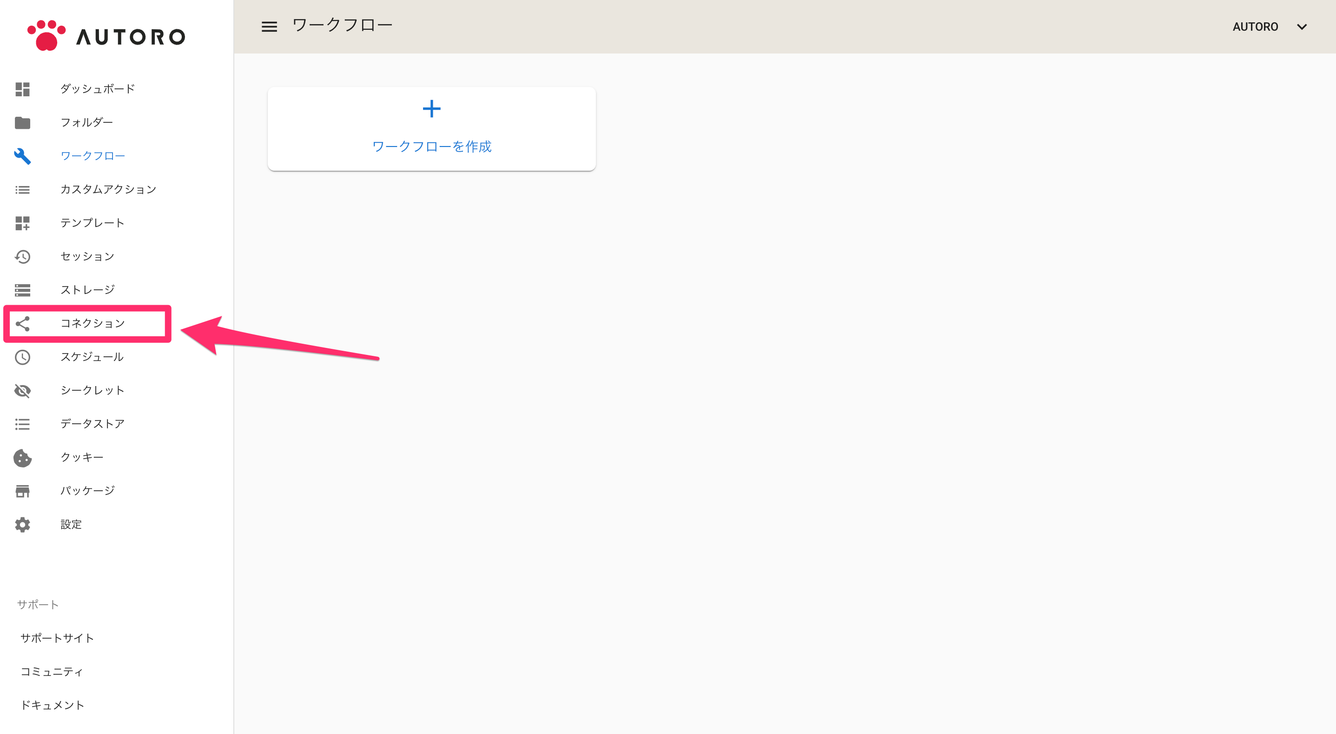Image resolution: width=1336 pixels, height=734 pixels.
Task: Toggle the sidebar with the hamburger menu
Action: click(x=269, y=27)
